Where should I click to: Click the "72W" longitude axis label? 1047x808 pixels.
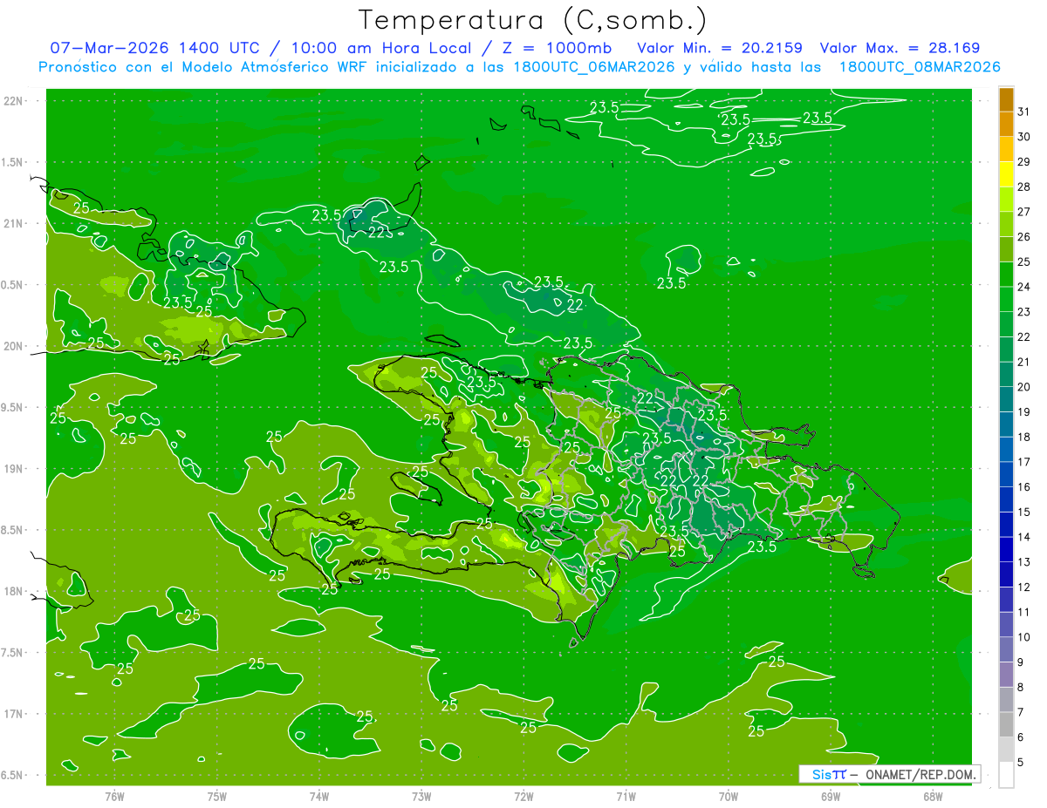[x=524, y=796]
